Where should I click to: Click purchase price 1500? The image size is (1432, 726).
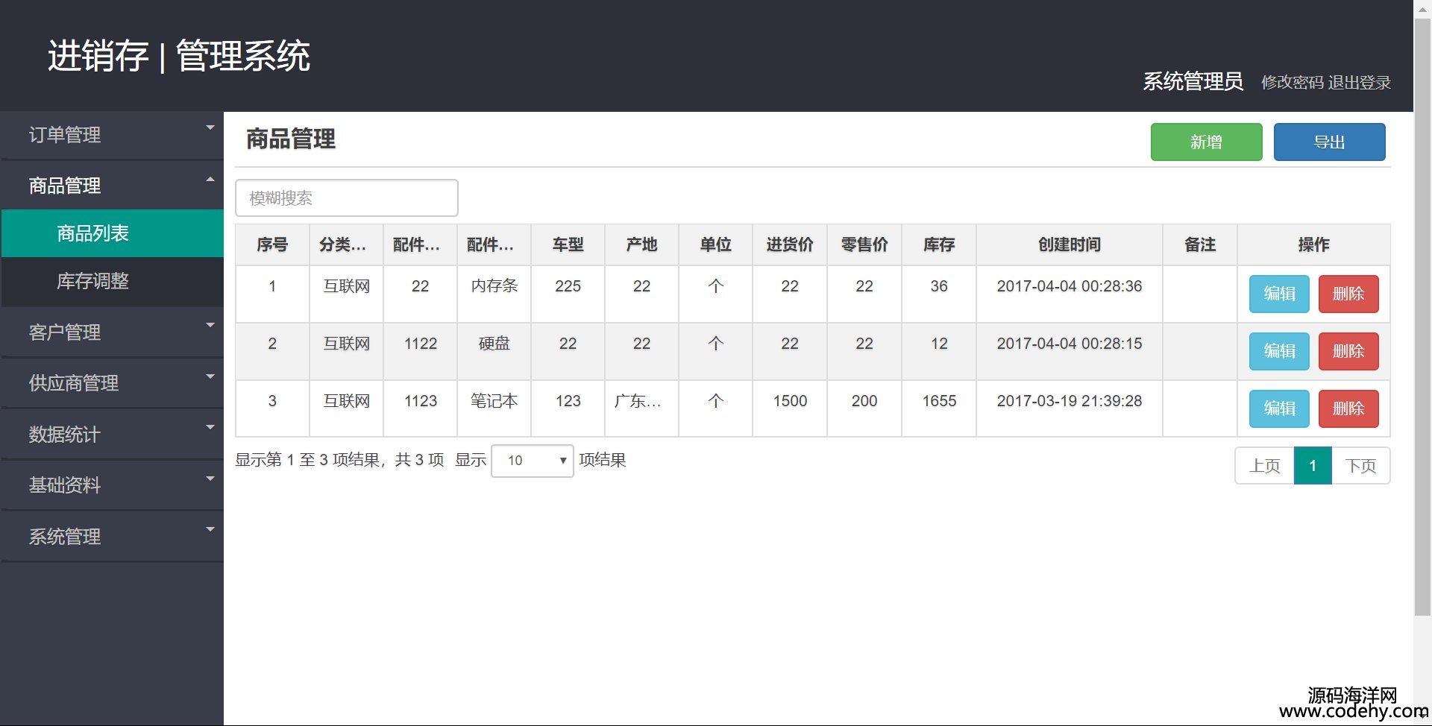coord(790,401)
